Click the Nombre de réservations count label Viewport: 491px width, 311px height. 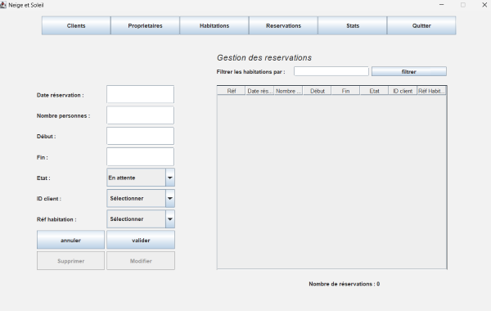[x=345, y=284]
